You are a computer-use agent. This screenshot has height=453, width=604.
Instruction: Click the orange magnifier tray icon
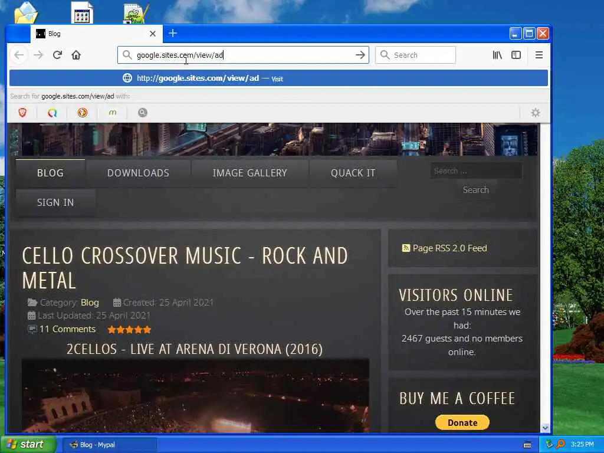(560, 444)
